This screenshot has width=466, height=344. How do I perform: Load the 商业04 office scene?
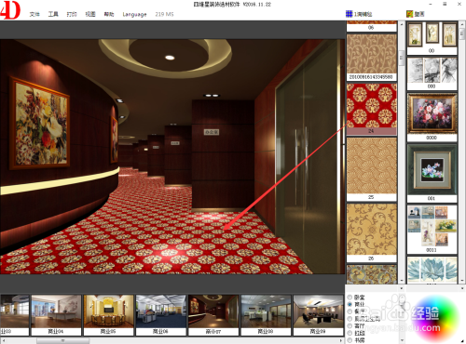click(56, 315)
